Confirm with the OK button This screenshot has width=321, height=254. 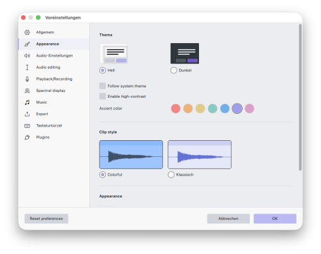coord(275,219)
